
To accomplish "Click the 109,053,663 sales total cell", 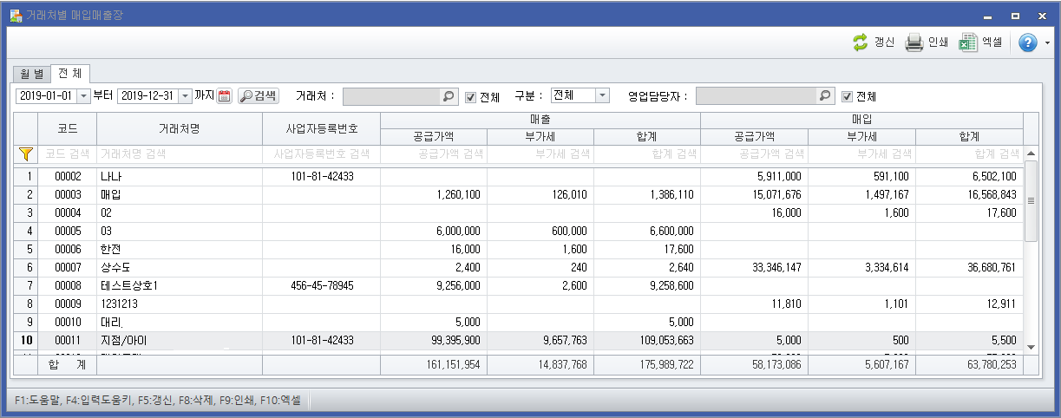I will (647, 340).
